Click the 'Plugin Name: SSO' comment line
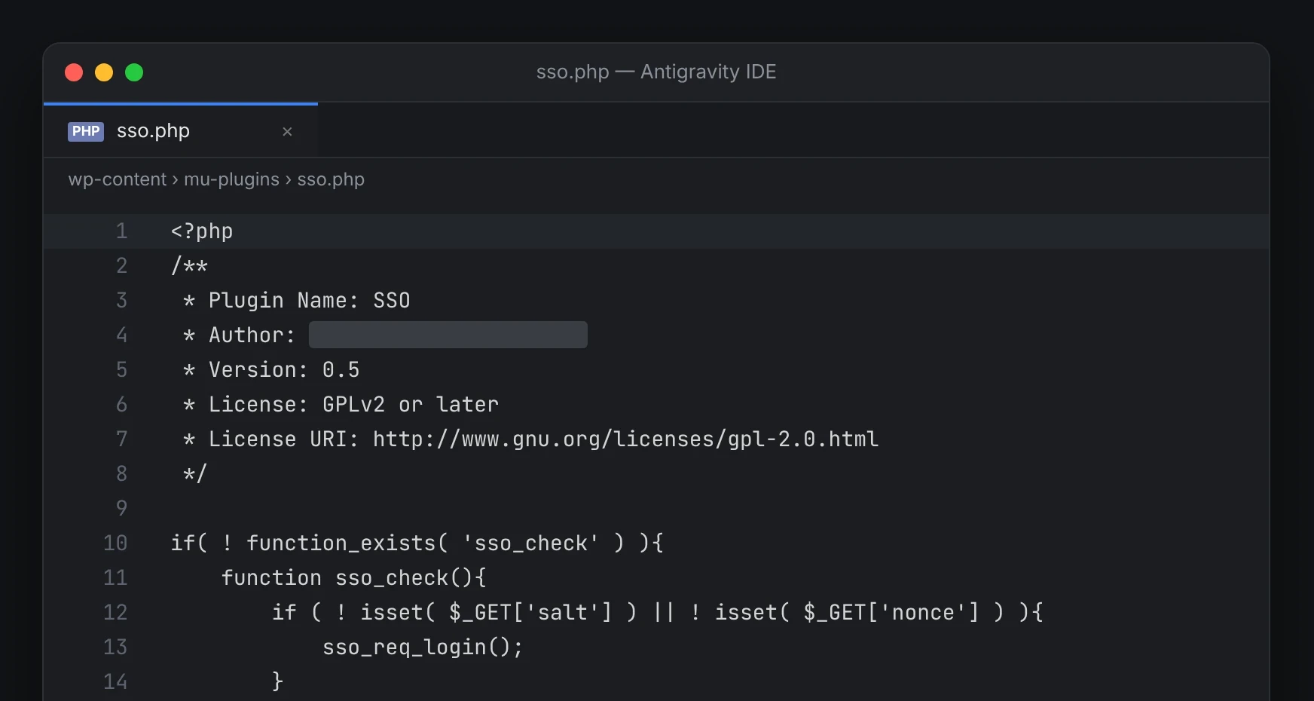This screenshot has width=1314, height=701. (297, 300)
